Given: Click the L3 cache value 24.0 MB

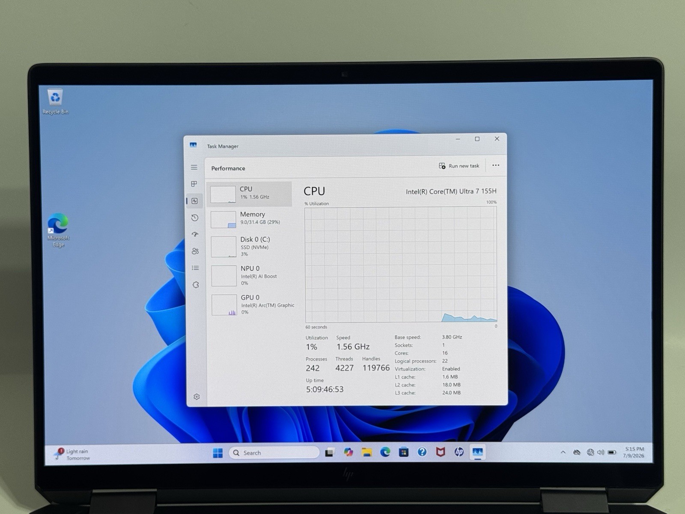Looking at the screenshot, I should pos(451,393).
